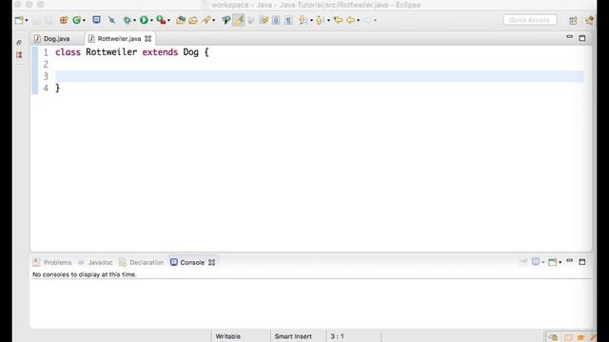Viewport: 609px width, 342px height.
Task: Maximize the editor area
Action: [582, 38]
